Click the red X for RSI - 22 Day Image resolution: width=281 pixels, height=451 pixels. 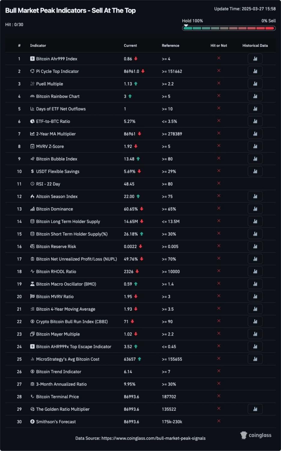click(219, 183)
